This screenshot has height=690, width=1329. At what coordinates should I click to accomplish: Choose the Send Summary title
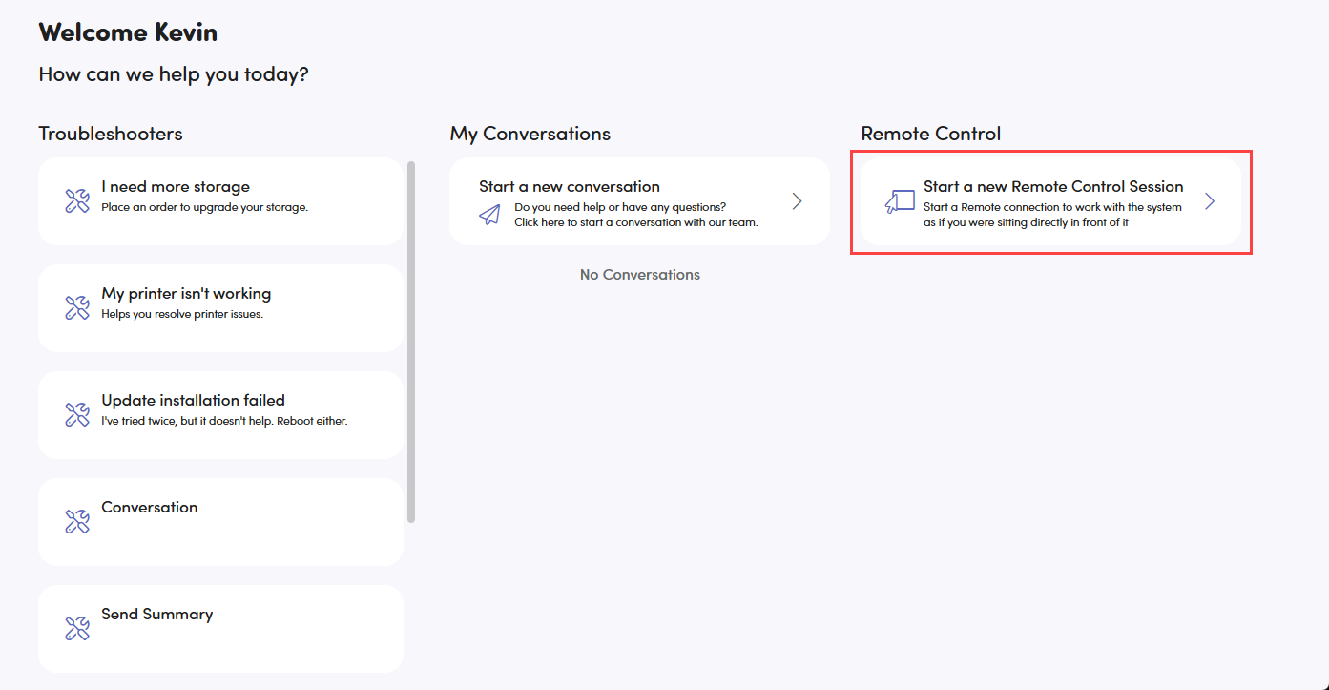[157, 615]
